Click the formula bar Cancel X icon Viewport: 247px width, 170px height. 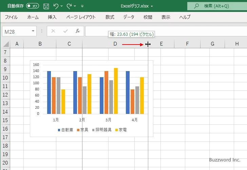pyautogui.click(x=53, y=31)
